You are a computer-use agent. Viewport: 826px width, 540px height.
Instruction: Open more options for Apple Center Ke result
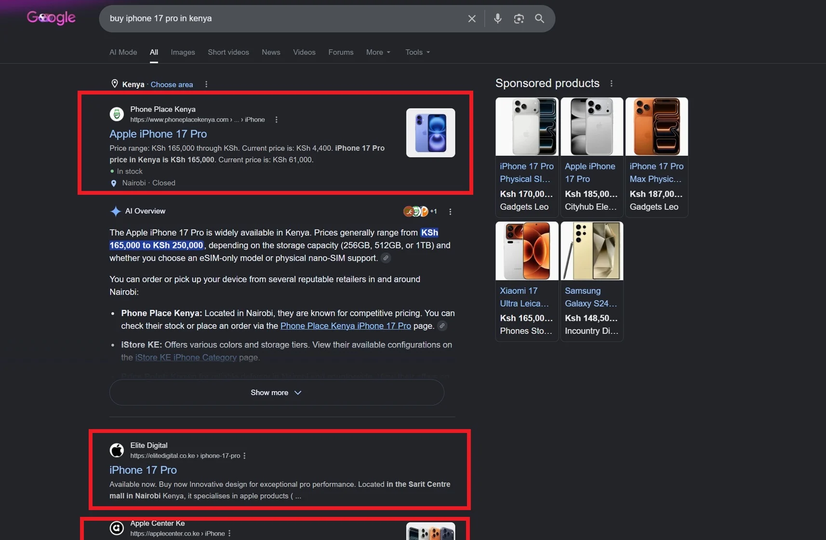pos(229,533)
